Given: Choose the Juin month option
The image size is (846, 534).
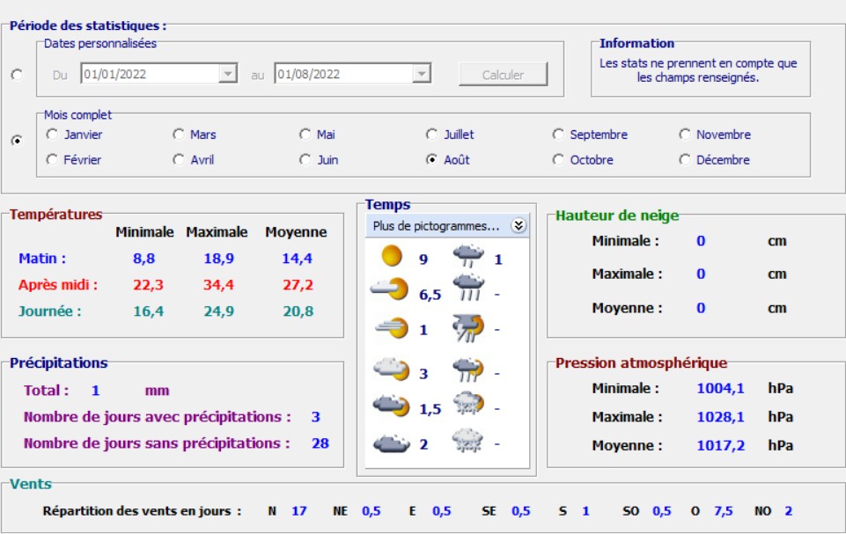Looking at the screenshot, I should pos(319,159).
